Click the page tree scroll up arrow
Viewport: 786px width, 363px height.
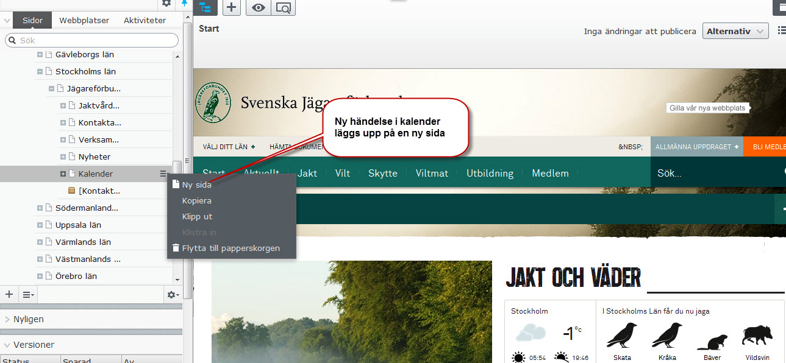(x=177, y=56)
